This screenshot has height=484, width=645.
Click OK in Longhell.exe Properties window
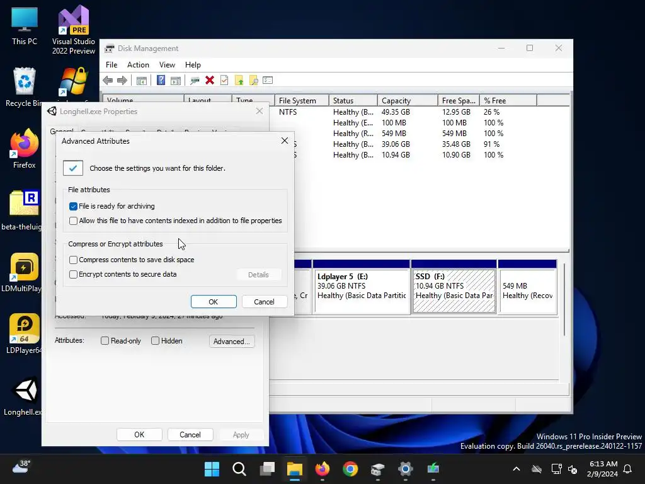(x=139, y=435)
